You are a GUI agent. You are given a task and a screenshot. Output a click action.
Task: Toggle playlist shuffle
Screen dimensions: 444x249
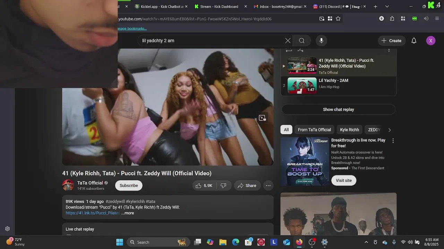(x=300, y=50)
